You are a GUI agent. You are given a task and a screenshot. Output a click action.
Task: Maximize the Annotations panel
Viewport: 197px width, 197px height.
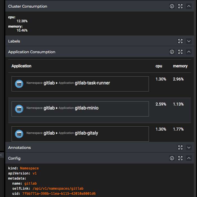180,147
